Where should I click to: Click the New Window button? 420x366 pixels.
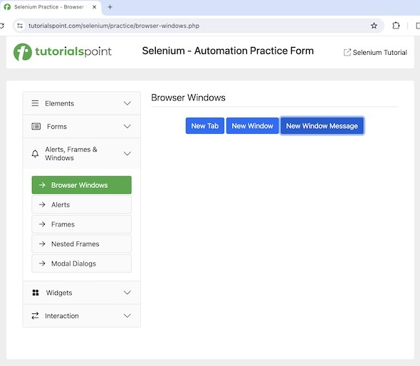[252, 125]
